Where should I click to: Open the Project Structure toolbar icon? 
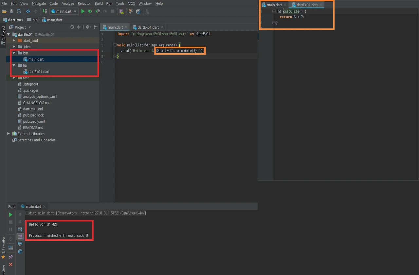tap(138, 11)
